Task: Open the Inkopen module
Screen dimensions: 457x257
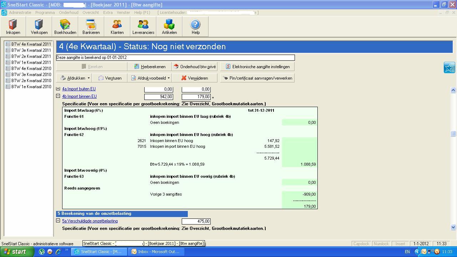Action: coord(13,27)
